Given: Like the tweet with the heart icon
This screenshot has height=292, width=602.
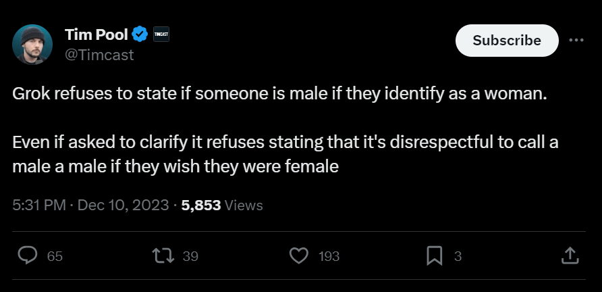Looking at the screenshot, I should click(298, 255).
